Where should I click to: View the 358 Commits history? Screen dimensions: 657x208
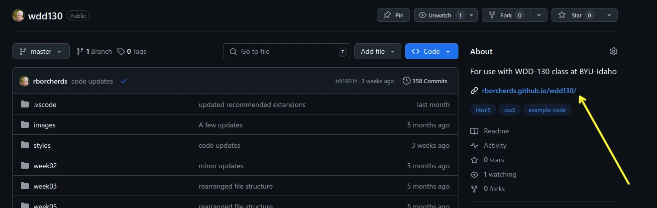tap(425, 81)
